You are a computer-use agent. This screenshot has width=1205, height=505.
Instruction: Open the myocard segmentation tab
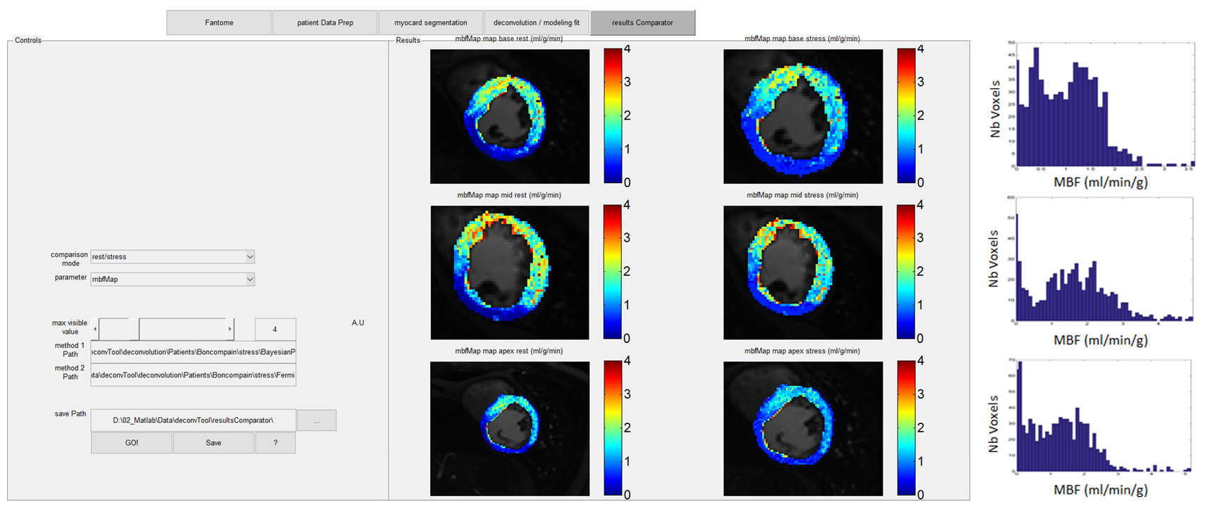point(431,23)
